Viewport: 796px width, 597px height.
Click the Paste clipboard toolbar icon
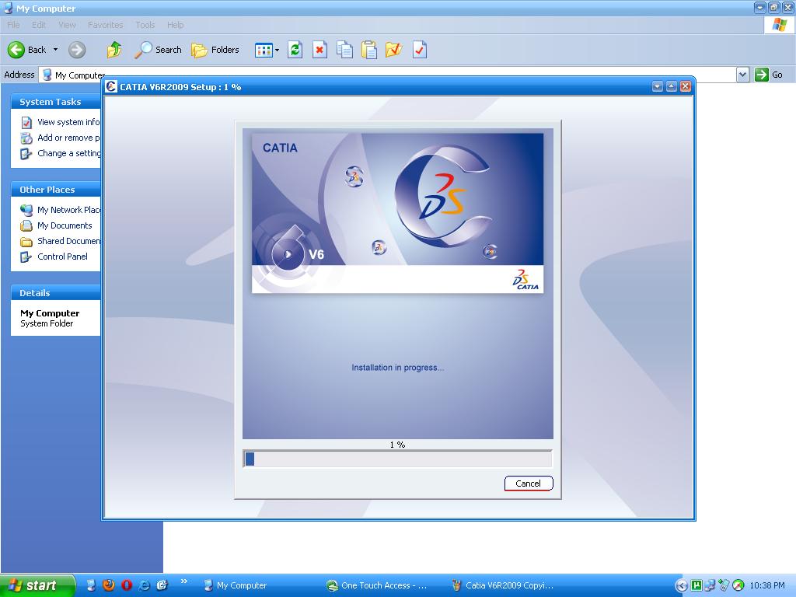coord(369,50)
